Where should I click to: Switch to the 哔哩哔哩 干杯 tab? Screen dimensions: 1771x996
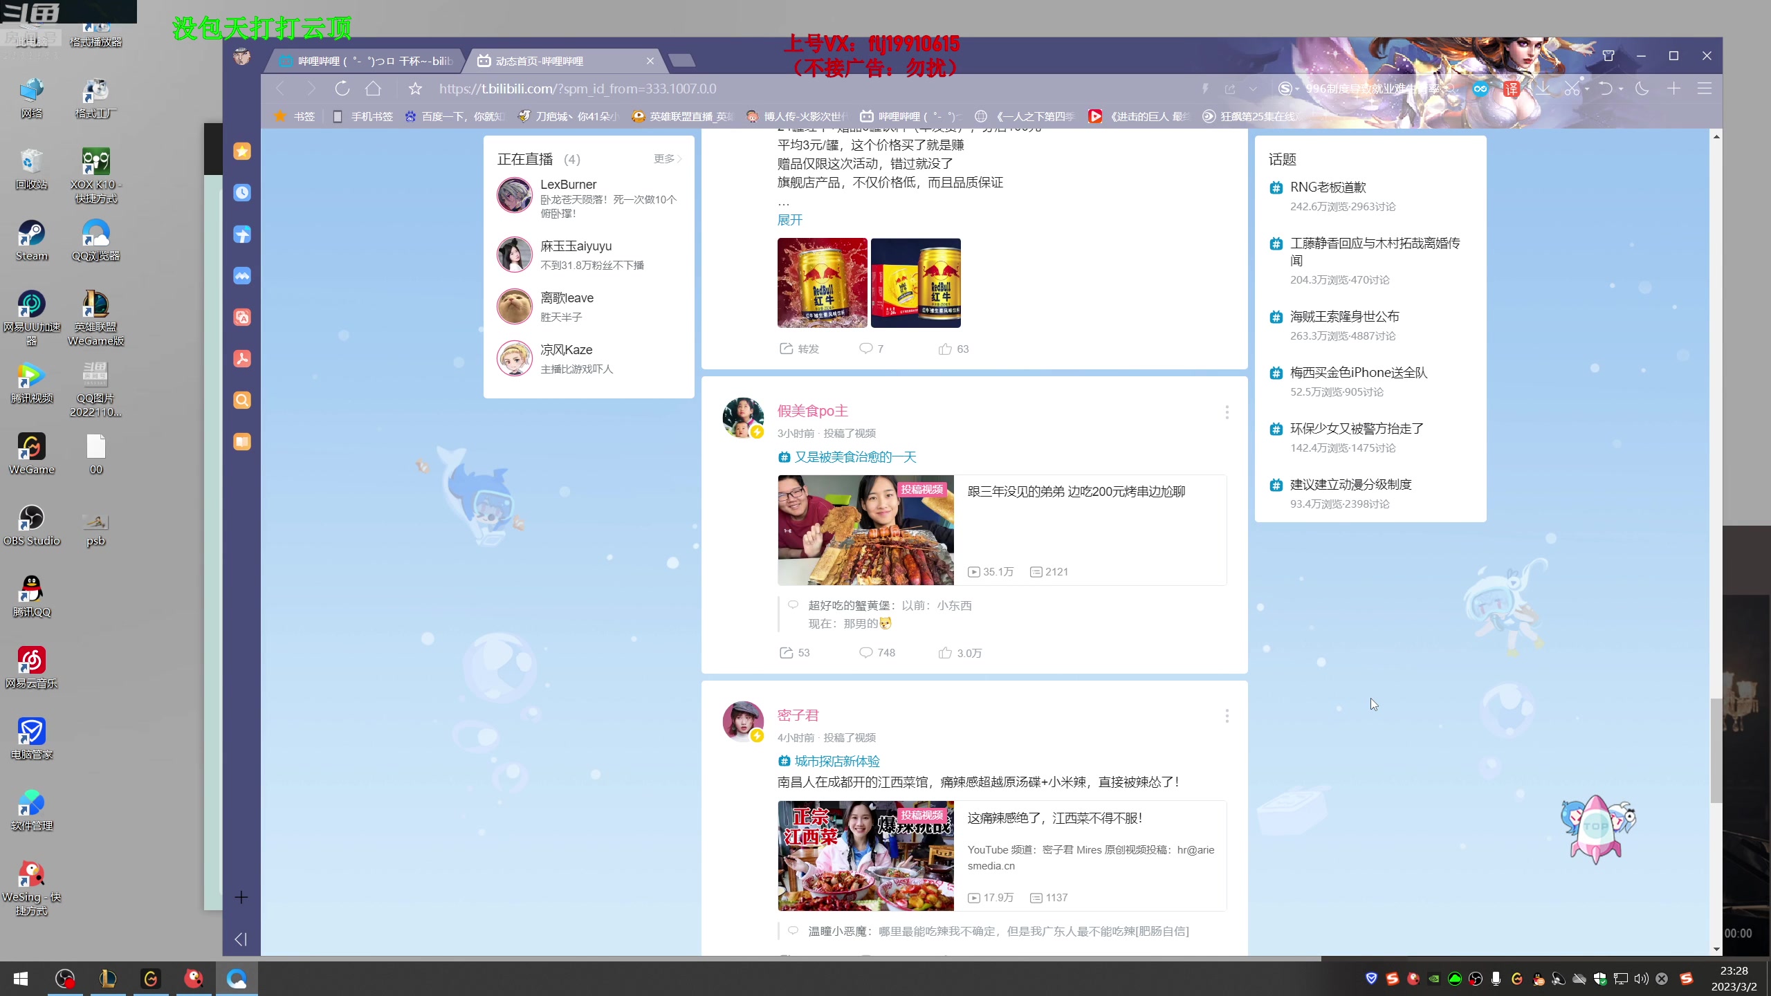[365, 61]
